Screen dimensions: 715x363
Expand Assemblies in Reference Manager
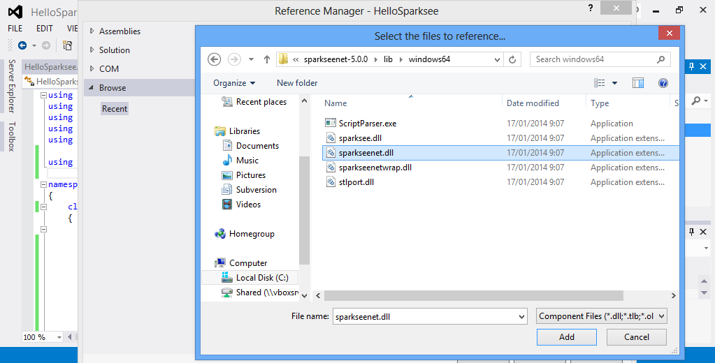click(92, 31)
